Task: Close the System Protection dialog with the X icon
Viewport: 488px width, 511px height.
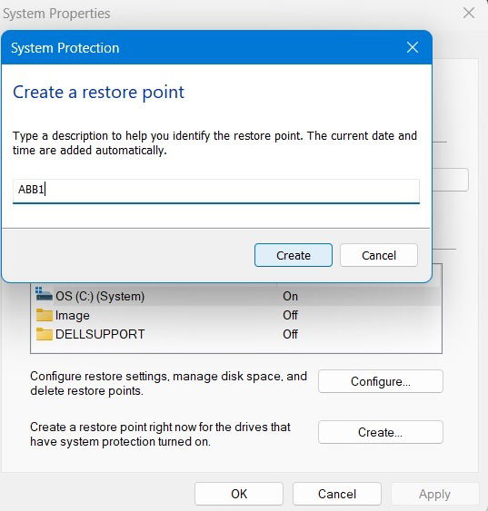Action: pyautogui.click(x=413, y=47)
